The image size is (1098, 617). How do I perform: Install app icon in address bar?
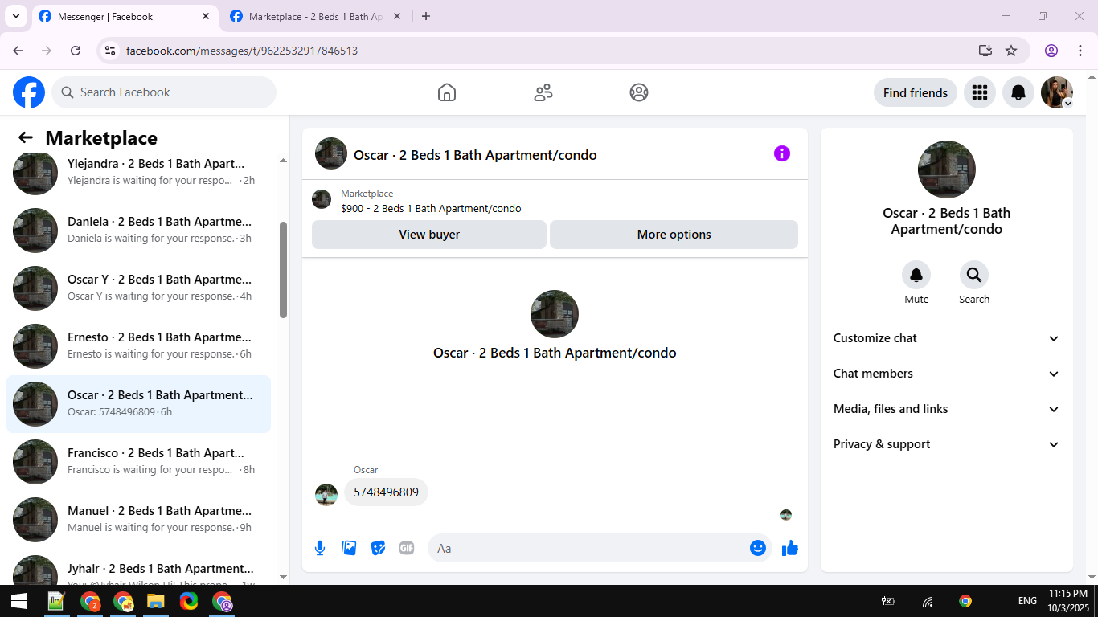pos(985,51)
